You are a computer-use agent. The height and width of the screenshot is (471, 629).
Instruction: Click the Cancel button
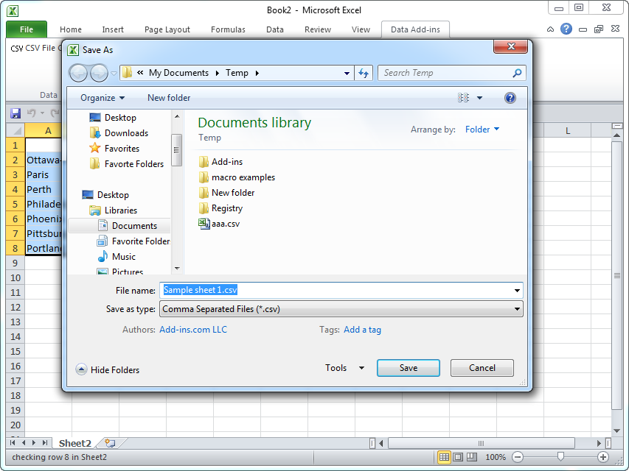[x=482, y=368]
